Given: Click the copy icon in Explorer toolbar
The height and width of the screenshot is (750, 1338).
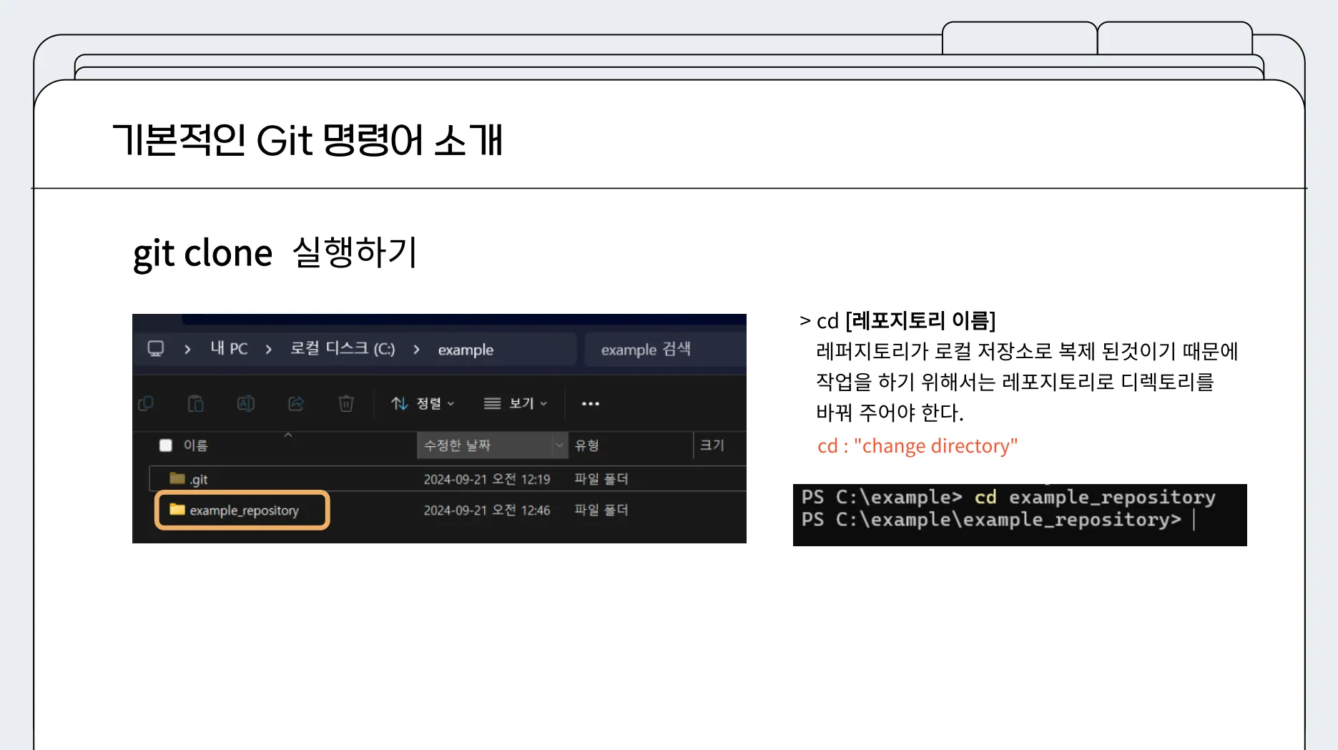Looking at the screenshot, I should pos(146,404).
